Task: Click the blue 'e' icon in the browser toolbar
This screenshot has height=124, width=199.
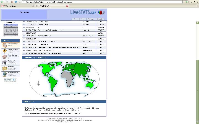Action: (x=16, y=2)
